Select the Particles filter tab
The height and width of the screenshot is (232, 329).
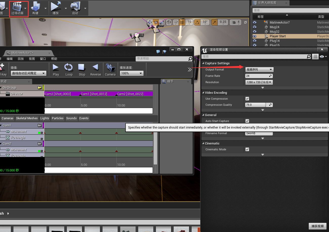pyautogui.click(x=58, y=118)
